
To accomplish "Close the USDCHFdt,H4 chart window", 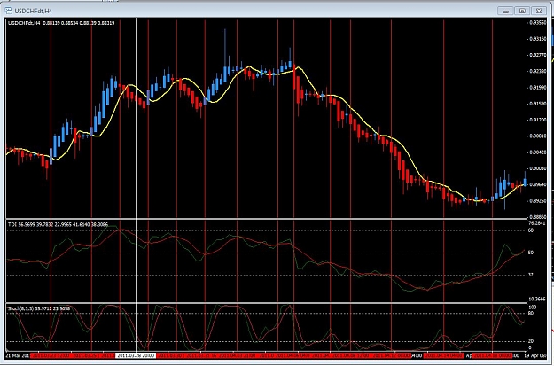I will click(539, 11).
